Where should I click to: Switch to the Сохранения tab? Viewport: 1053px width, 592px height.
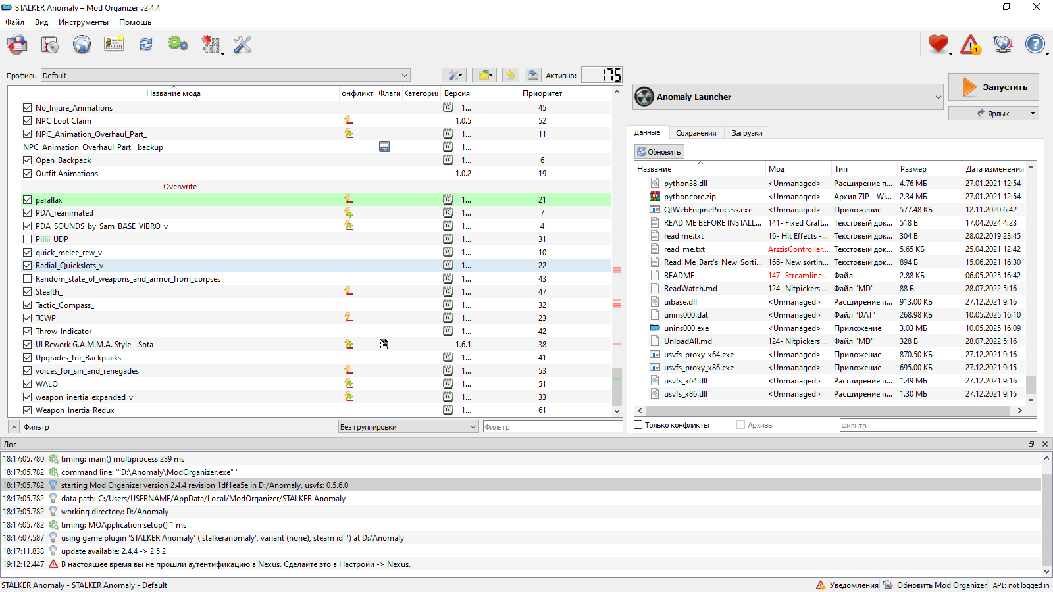click(x=696, y=133)
